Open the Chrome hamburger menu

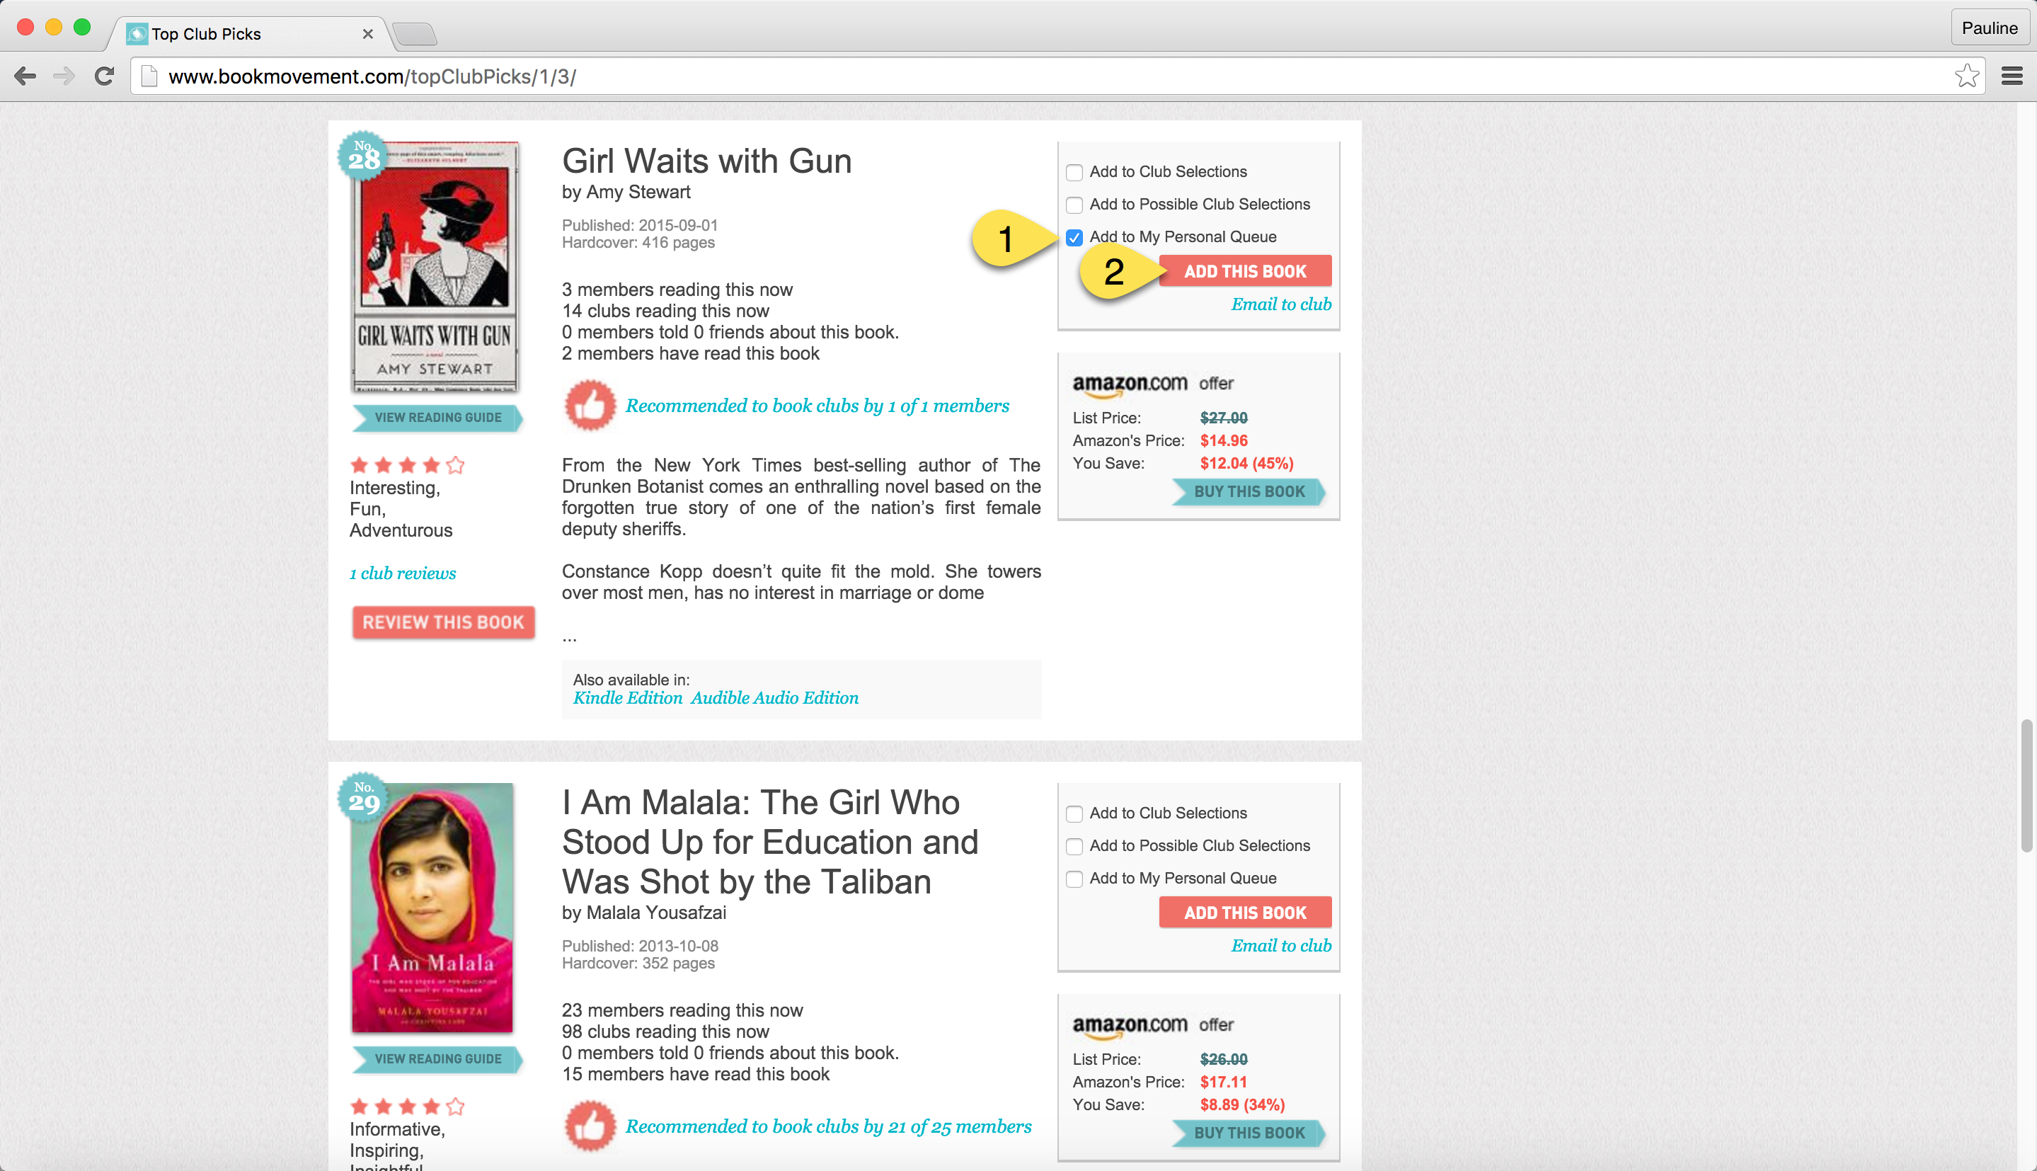pos(2012,76)
